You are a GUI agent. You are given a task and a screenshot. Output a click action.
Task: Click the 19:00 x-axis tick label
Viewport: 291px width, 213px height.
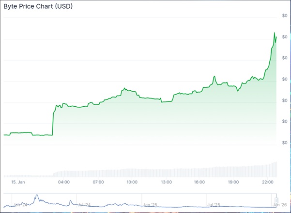coord(233,182)
